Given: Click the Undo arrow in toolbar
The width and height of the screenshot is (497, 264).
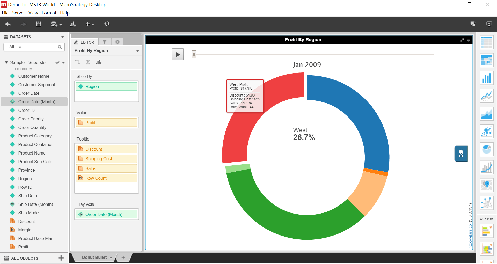Looking at the screenshot, I should [x=8, y=24].
